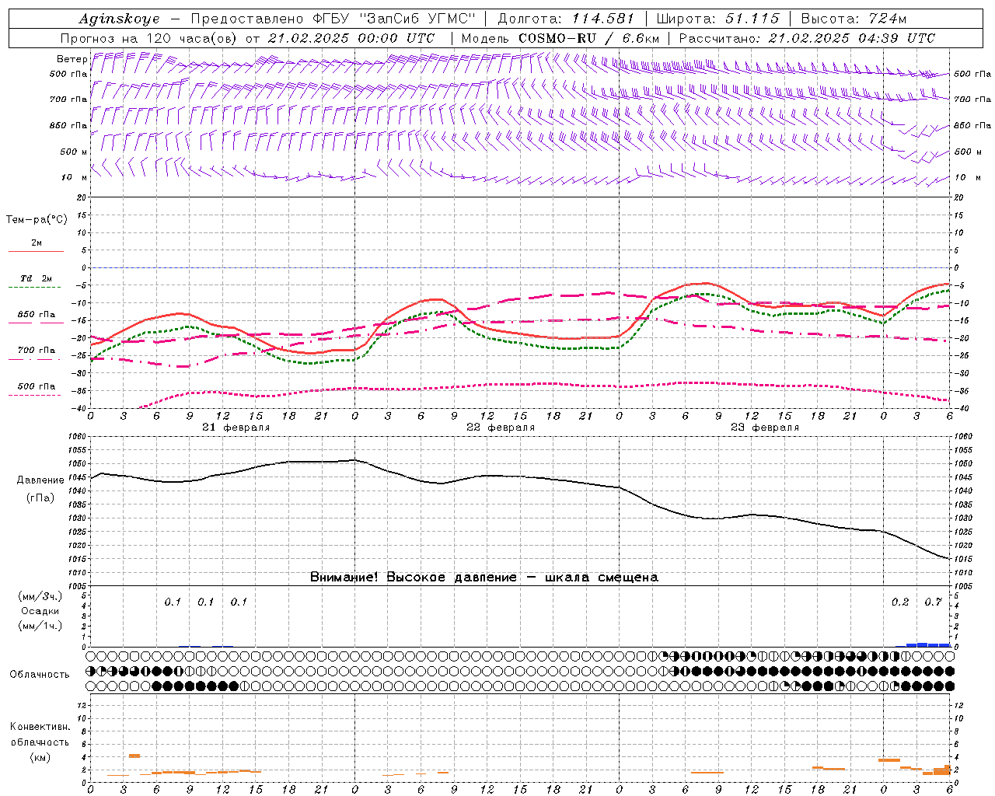Click the precipitation value "0.2"
The height and width of the screenshot is (796, 995).
click(x=900, y=602)
